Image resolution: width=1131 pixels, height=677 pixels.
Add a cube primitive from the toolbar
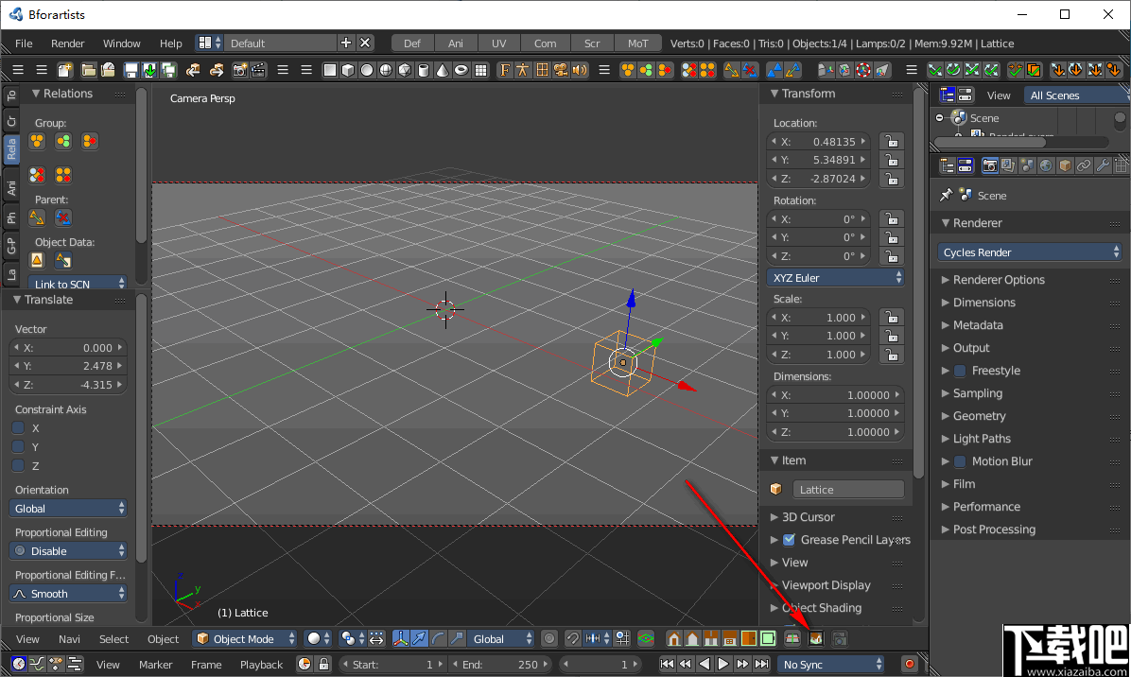(x=348, y=70)
